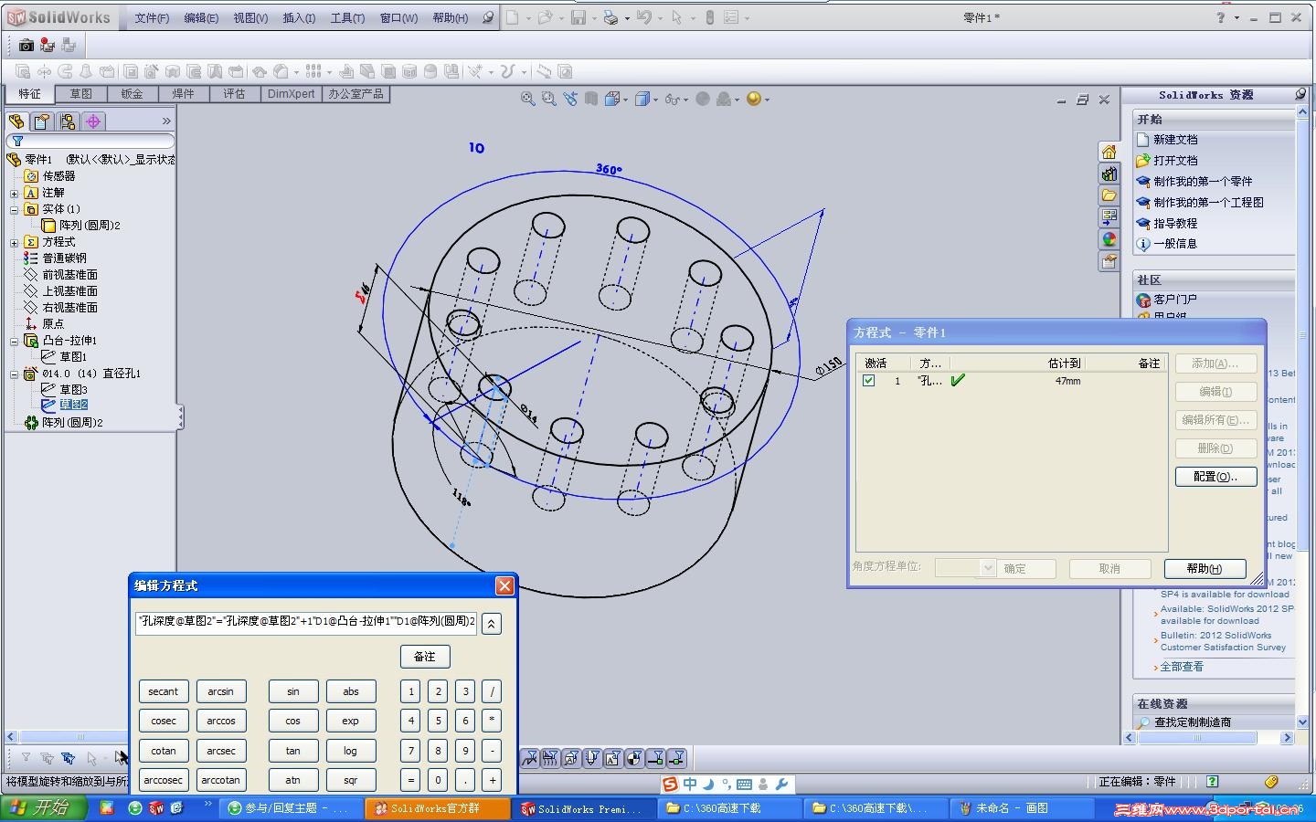This screenshot has width=1316, height=822.
Task: Click the camera snapshot icon
Action: coord(26,45)
